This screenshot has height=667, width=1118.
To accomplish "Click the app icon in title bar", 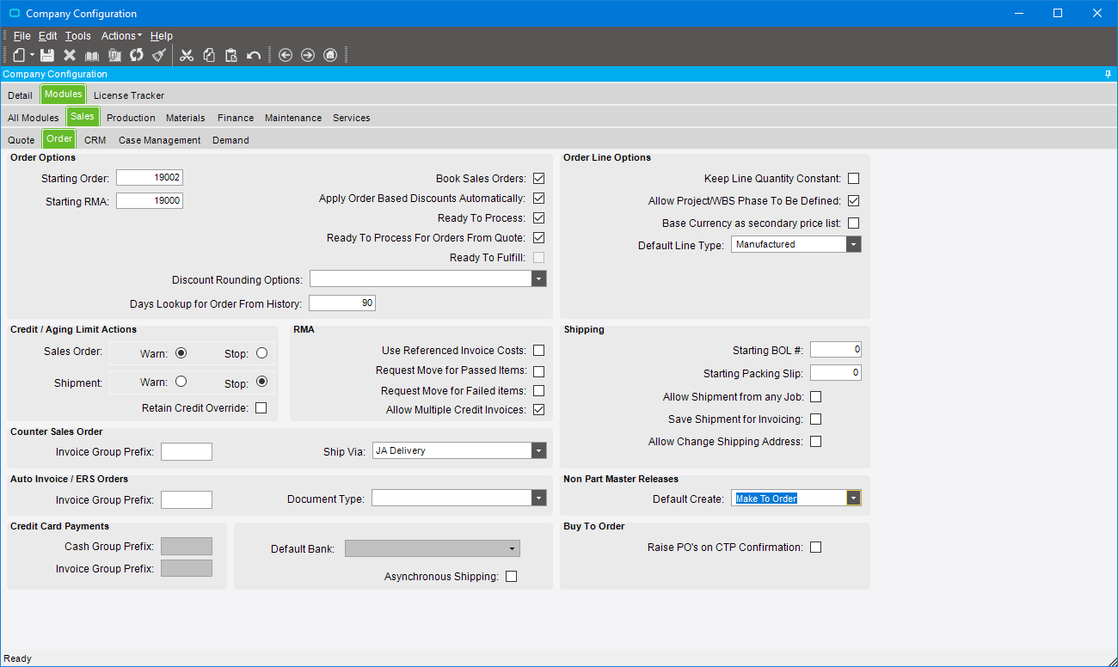I will (x=14, y=14).
